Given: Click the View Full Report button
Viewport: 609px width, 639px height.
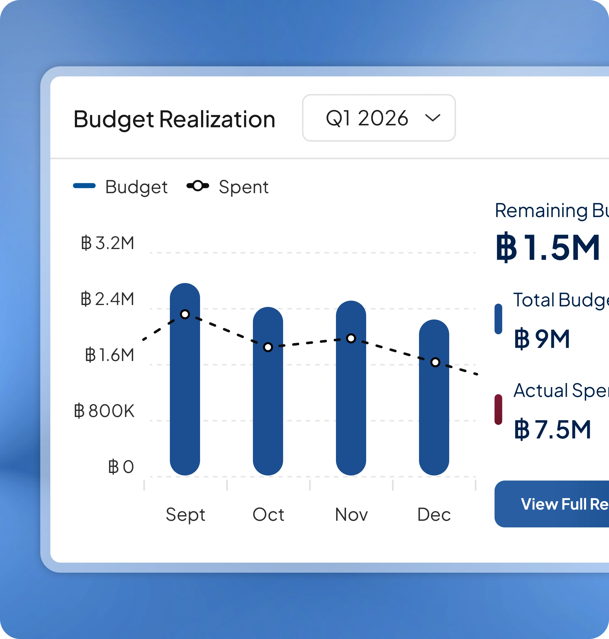Looking at the screenshot, I should 551,504.
